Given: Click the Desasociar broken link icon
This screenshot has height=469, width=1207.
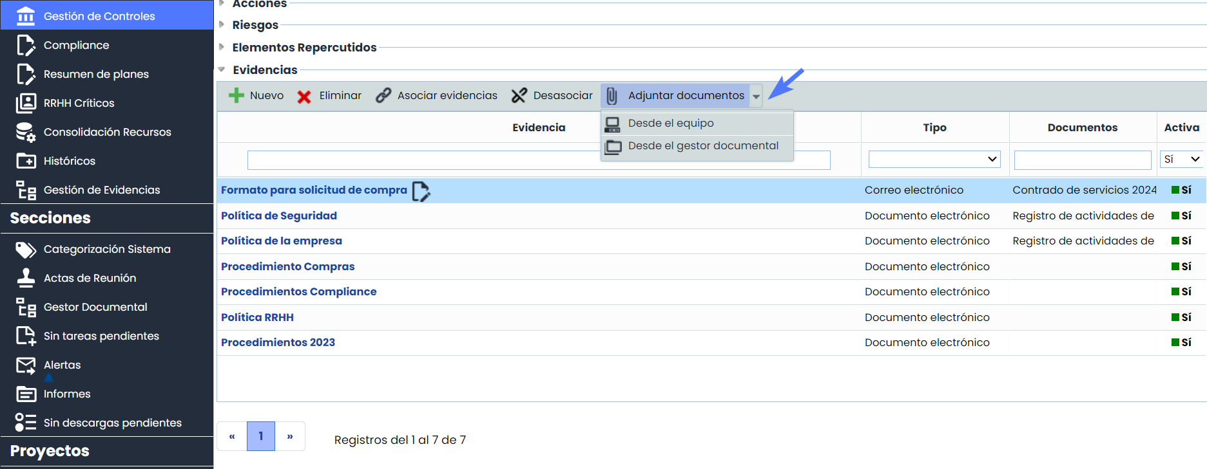Looking at the screenshot, I should [x=519, y=96].
